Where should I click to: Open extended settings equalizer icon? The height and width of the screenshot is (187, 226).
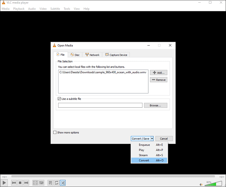click(x=41, y=183)
